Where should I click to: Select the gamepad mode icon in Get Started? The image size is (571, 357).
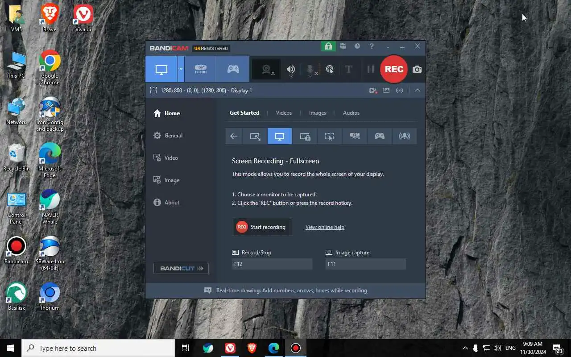(380, 136)
